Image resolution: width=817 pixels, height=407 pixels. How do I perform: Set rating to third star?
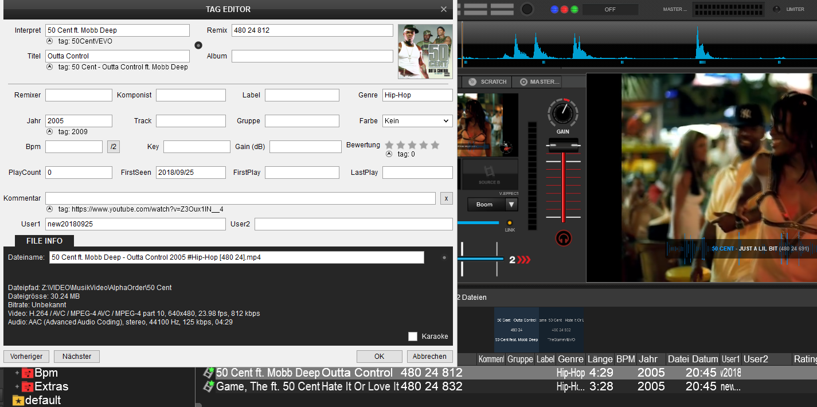coord(412,145)
